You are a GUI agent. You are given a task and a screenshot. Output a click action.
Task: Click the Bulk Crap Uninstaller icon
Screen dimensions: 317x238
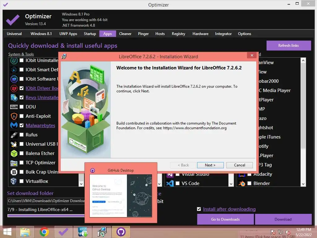14,172
